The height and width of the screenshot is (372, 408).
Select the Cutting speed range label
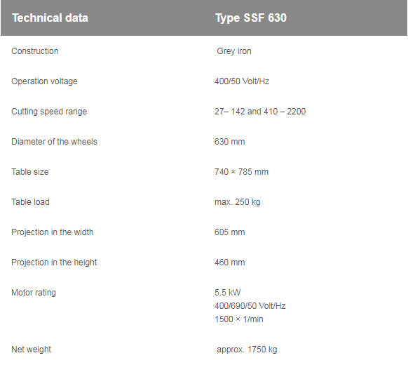(x=49, y=112)
